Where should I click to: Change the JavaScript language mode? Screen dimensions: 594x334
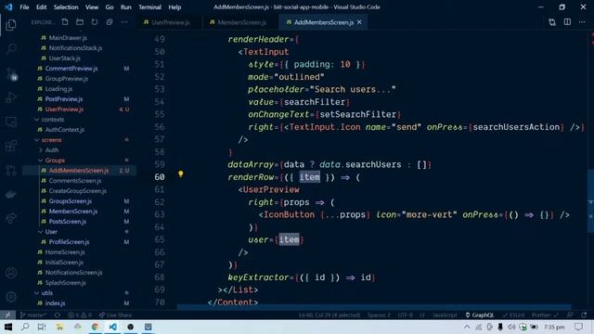(x=445, y=315)
